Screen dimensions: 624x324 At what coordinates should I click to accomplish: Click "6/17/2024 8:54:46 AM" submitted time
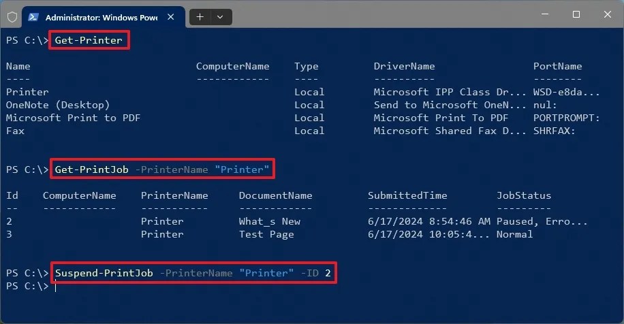click(x=428, y=221)
